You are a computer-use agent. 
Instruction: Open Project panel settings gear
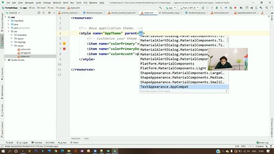tap(49, 13)
